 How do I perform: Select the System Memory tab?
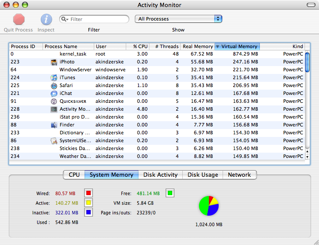(111, 175)
